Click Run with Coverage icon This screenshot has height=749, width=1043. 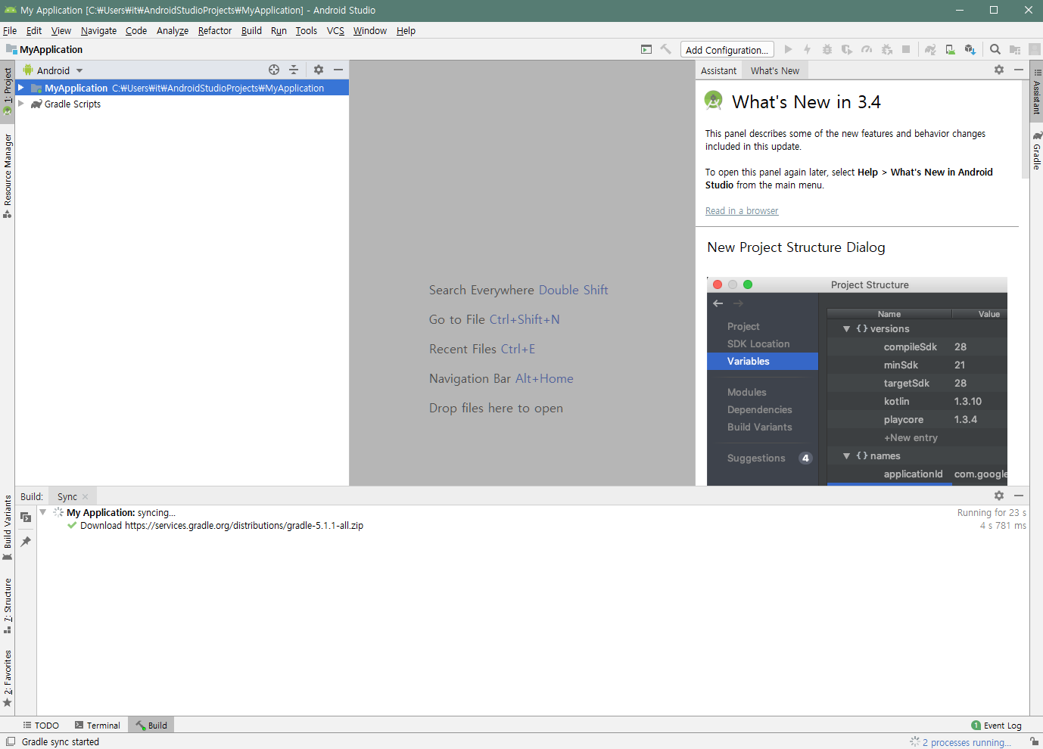pos(847,49)
